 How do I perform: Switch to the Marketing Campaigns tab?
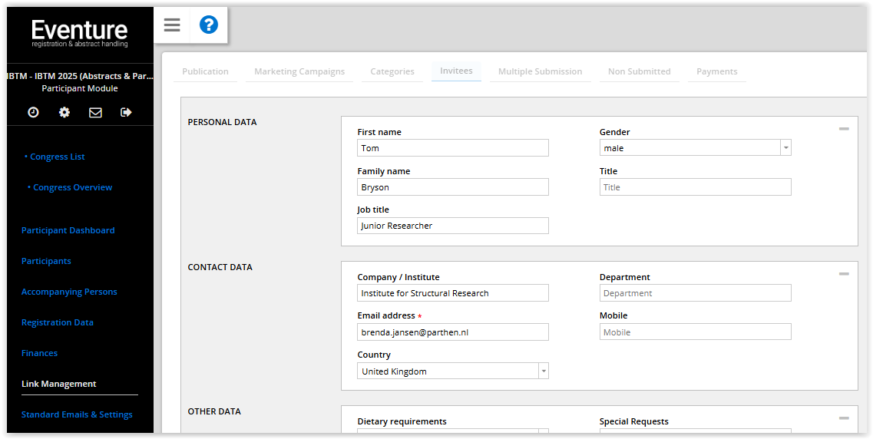[299, 71]
